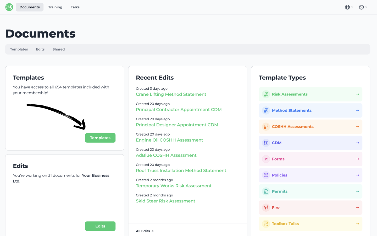Open the Permits document icon

[266, 191]
